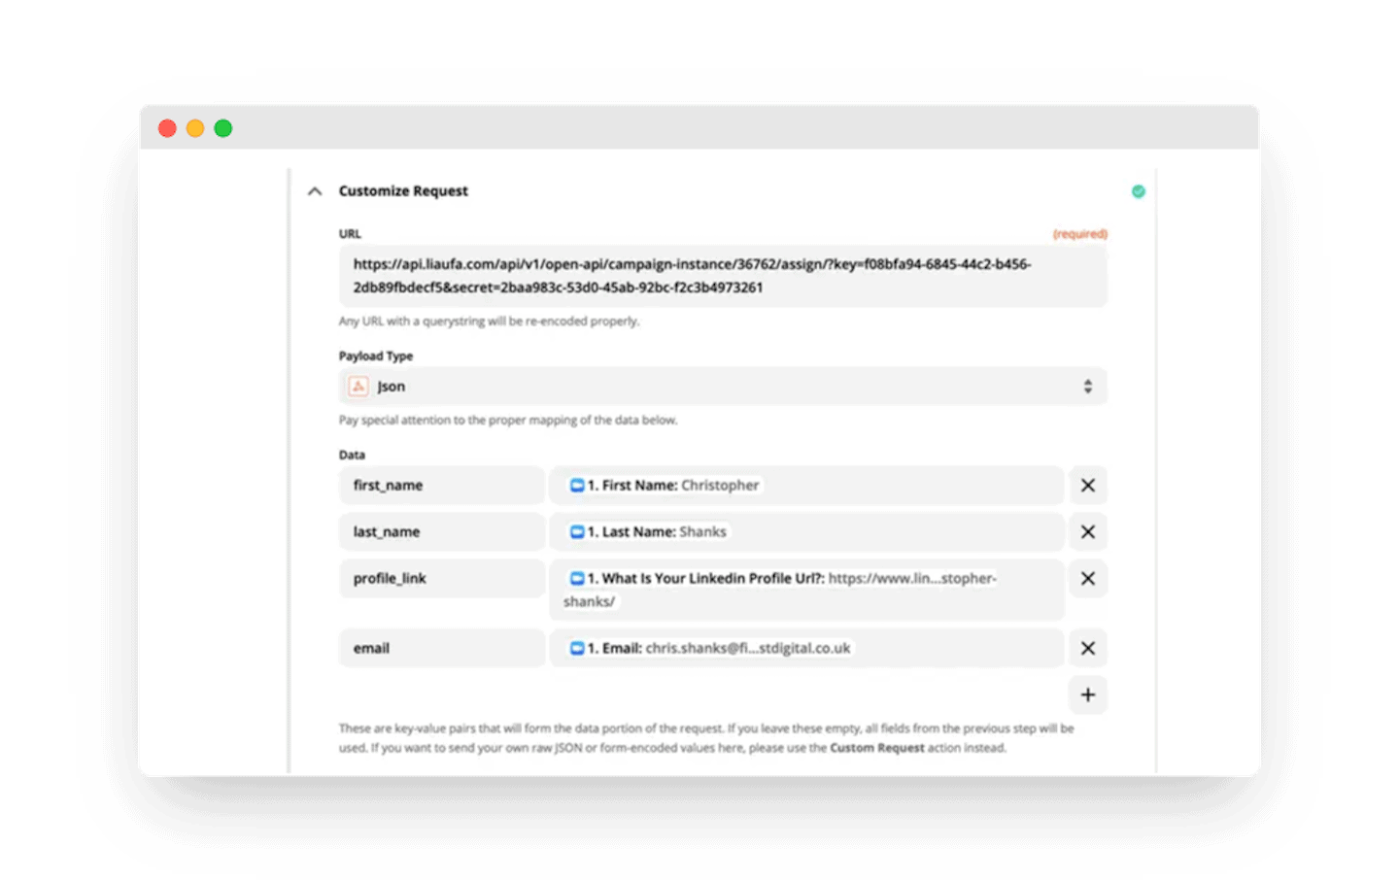
Task: Click the First Name field source icon
Action: (x=577, y=486)
